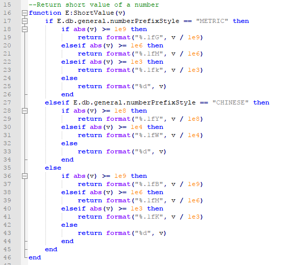This screenshot has height=265, width=281.
Task: Click the 'return' keyword on line 25
Action: click(90, 86)
